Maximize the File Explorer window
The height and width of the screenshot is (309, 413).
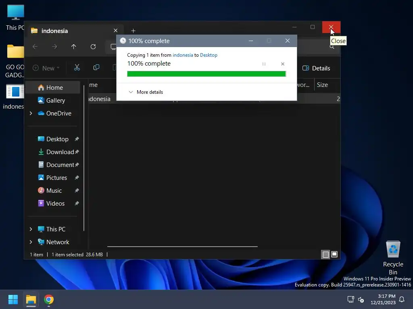click(313, 27)
